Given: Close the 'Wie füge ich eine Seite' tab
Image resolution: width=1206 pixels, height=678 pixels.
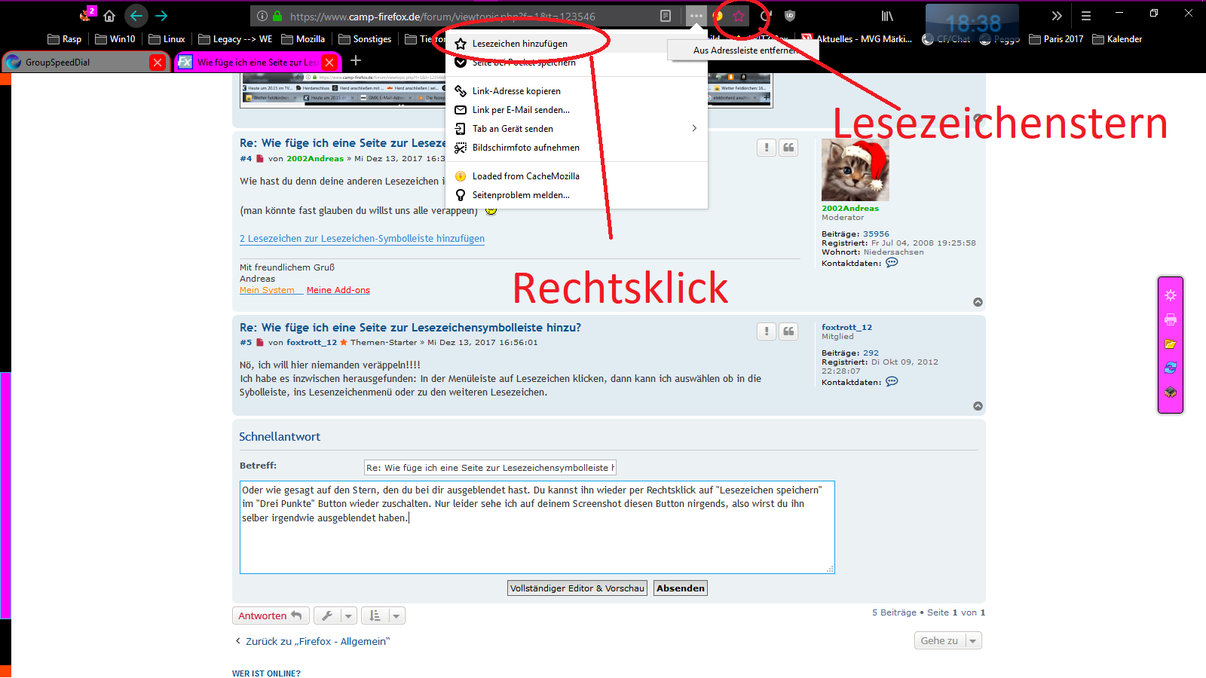Looking at the screenshot, I should (329, 63).
